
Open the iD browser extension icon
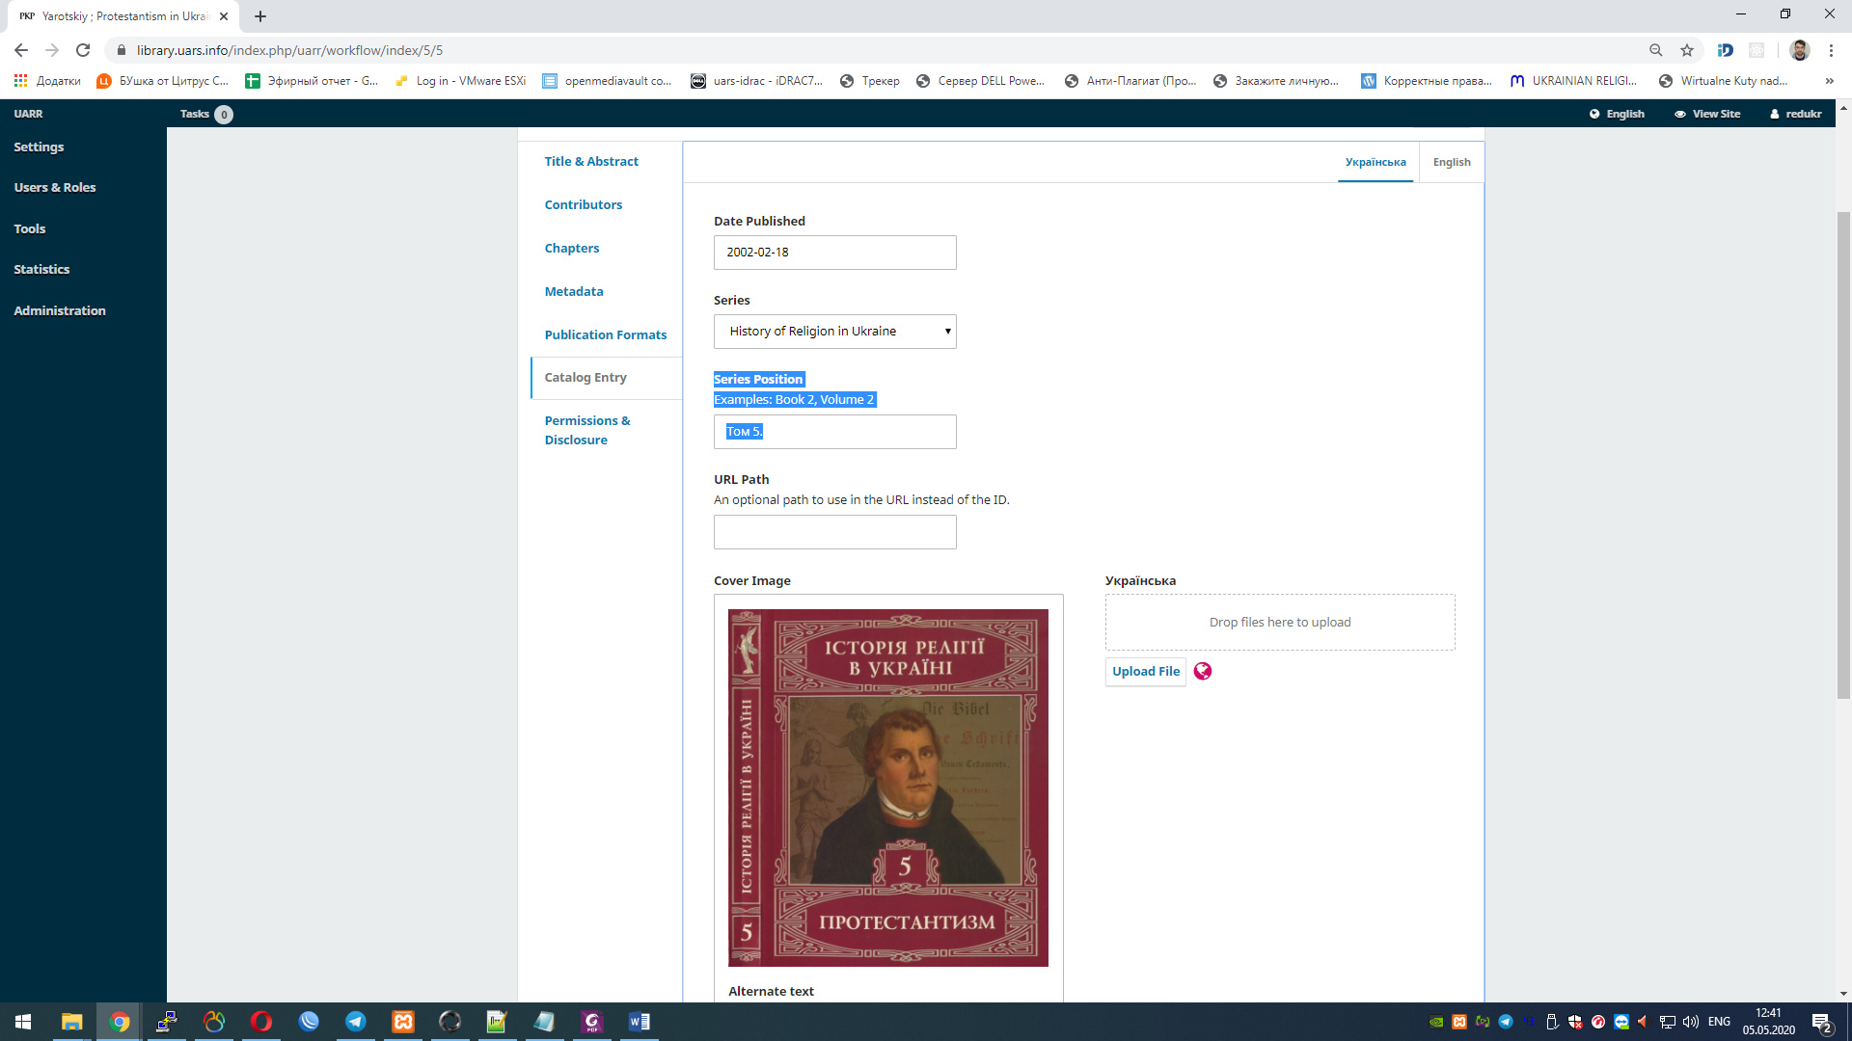(1726, 50)
